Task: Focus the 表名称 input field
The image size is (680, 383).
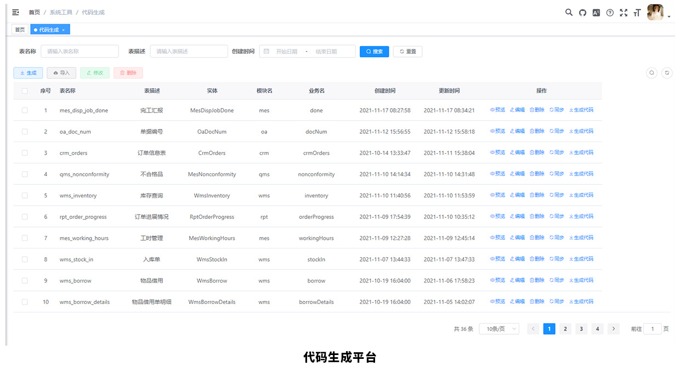Action: pos(80,52)
